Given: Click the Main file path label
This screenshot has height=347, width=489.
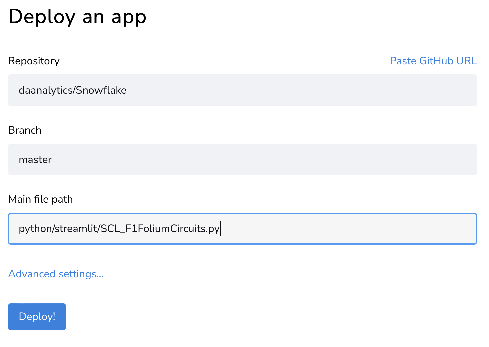Looking at the screenshot, I should click(40, 199).
